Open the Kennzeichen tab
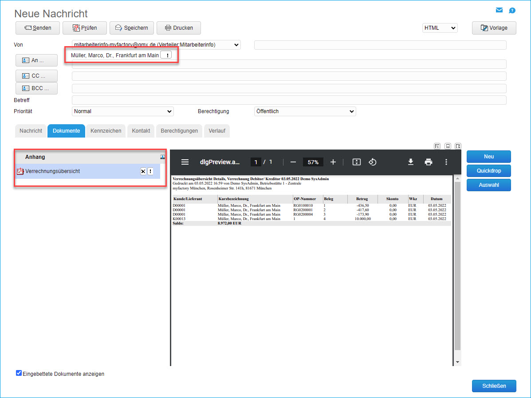The image size is (531, 398). 106,131
